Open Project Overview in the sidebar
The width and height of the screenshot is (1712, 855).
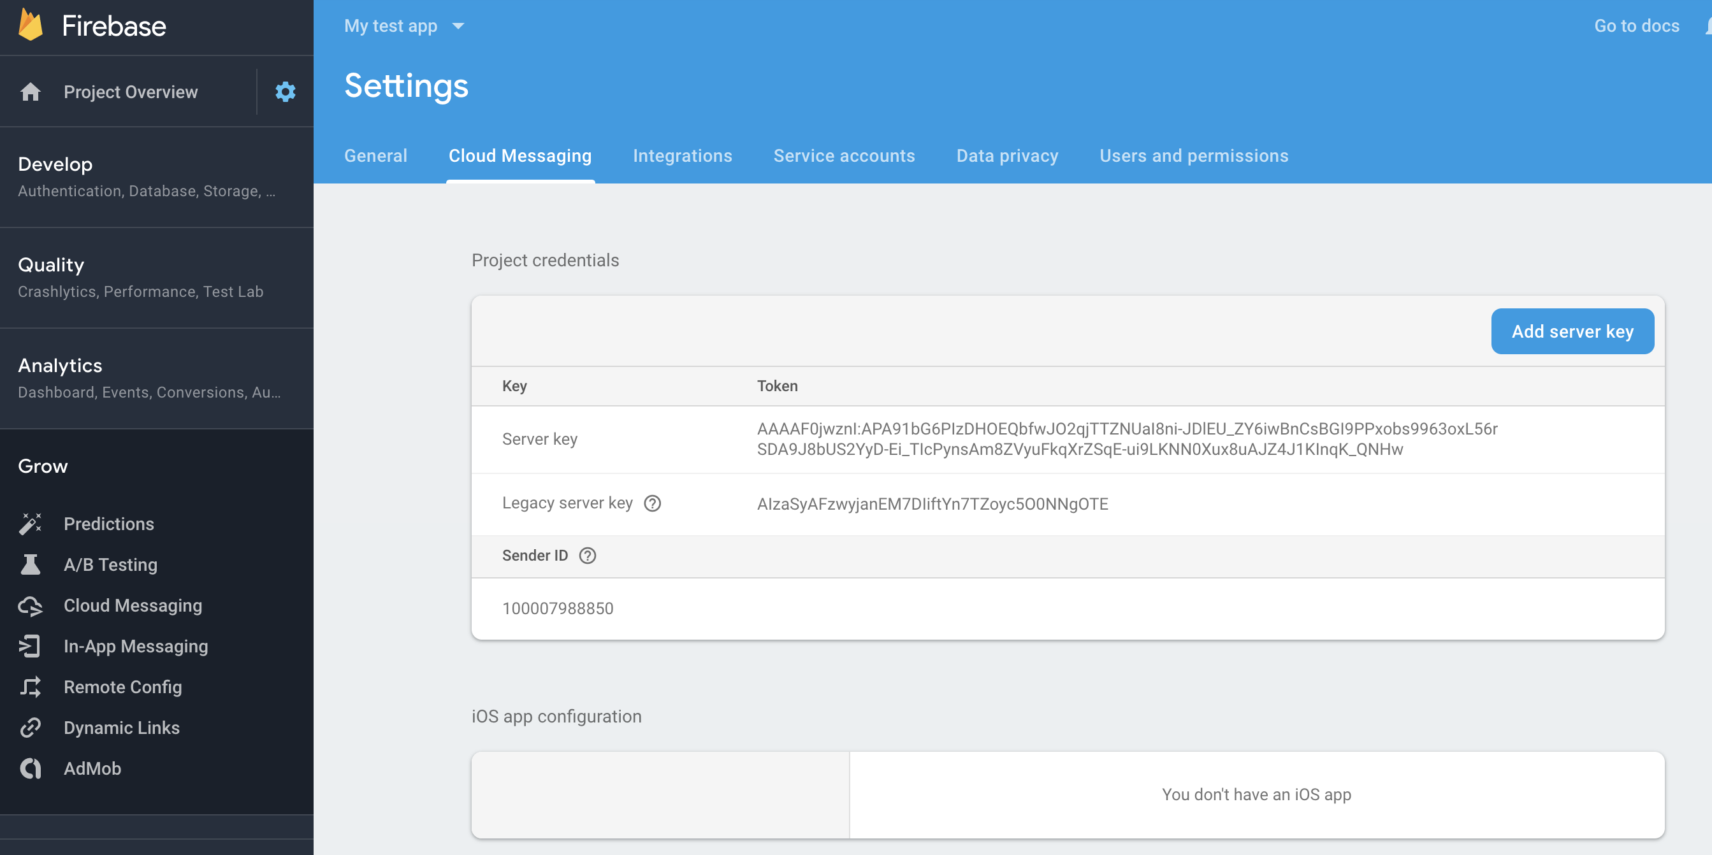point(130,92)
